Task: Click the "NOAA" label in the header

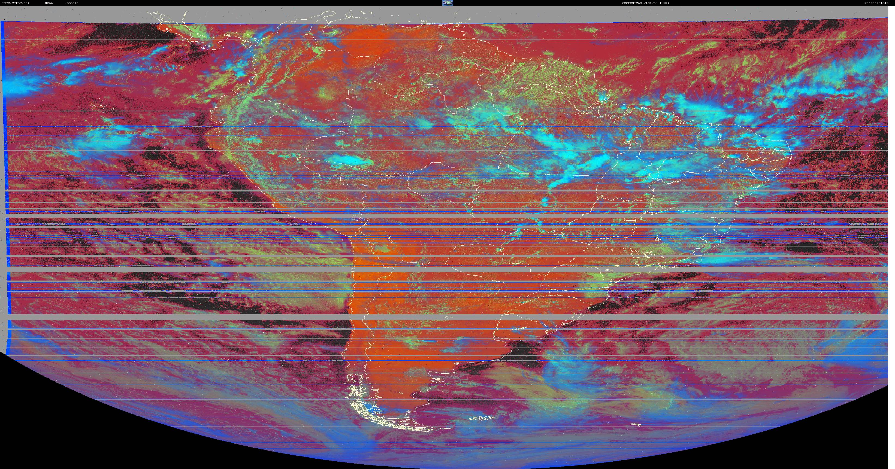Action: (49, 3)
